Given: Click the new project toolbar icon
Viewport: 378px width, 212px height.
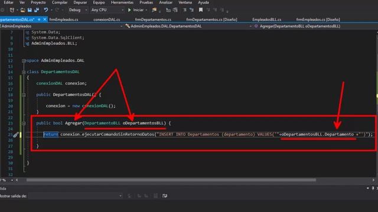Looking at the screenshot, I should 12,10.
